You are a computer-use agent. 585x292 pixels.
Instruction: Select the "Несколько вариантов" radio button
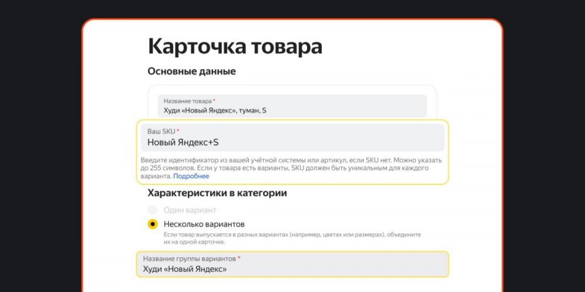[153, 224]
